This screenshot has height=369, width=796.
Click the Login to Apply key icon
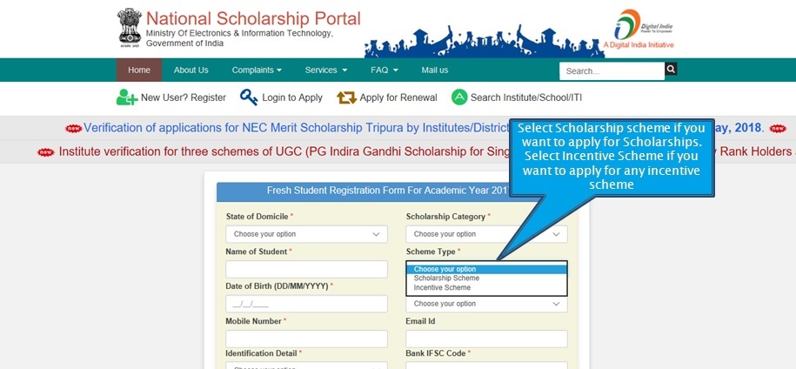tap(249, 97)
